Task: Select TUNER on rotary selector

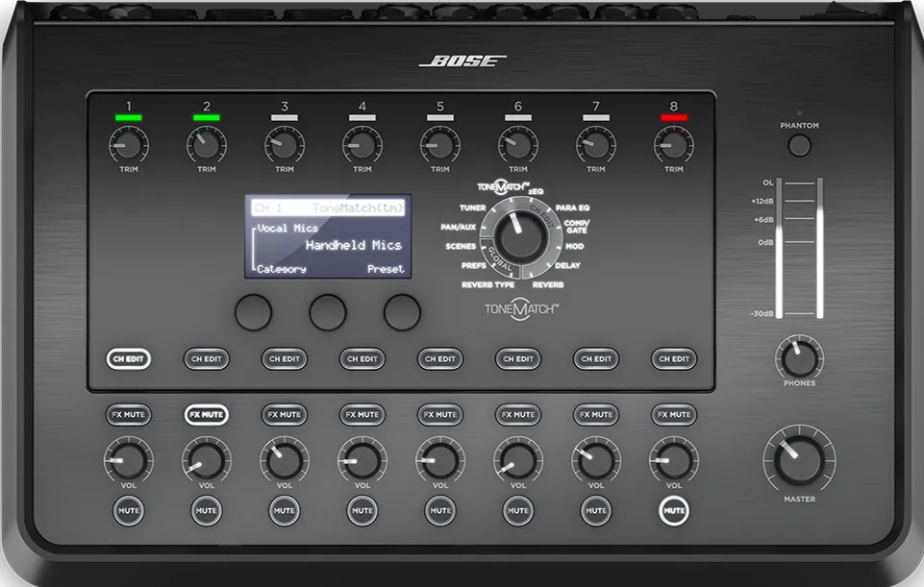Action: [x=473, y=208]
